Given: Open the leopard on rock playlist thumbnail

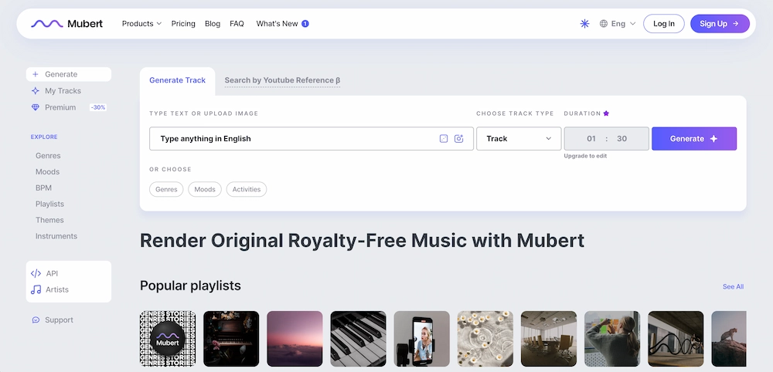Looking at the screenshot, I should point(729,339).
